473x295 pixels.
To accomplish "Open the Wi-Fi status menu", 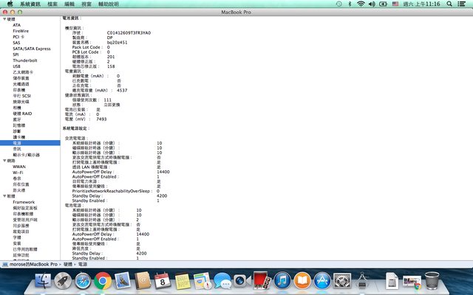I will click(361, 4).
